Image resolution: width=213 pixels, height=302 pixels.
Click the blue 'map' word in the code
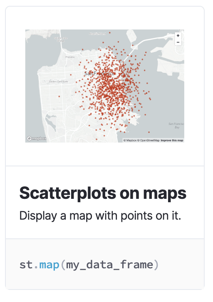tap(49, 265)
